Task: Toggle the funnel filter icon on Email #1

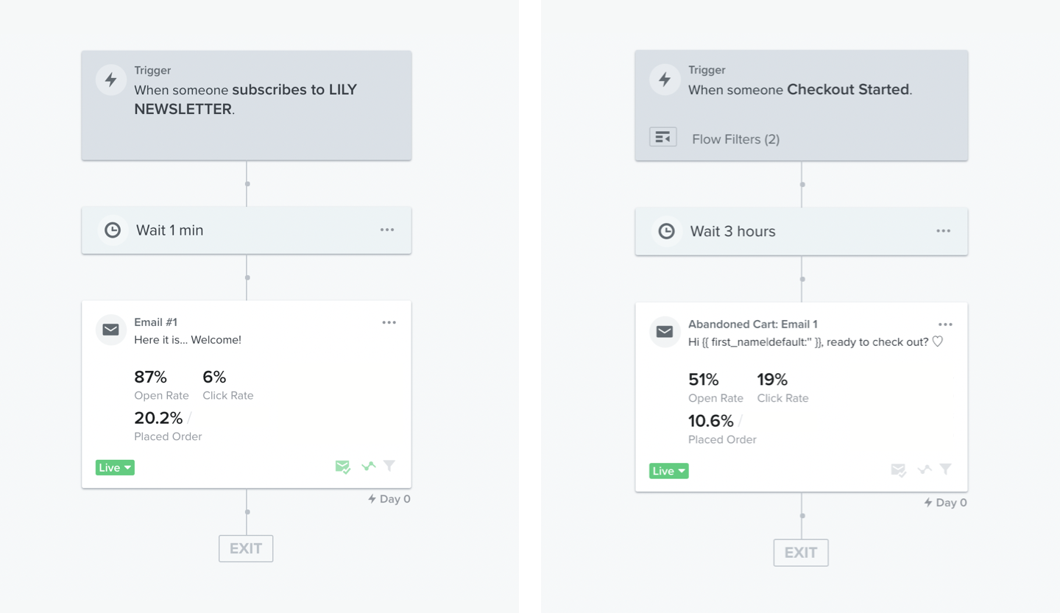Action: pos(390,466)
